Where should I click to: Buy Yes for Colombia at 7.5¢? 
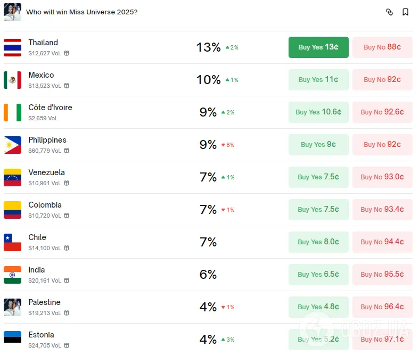[x=318, y=210]
